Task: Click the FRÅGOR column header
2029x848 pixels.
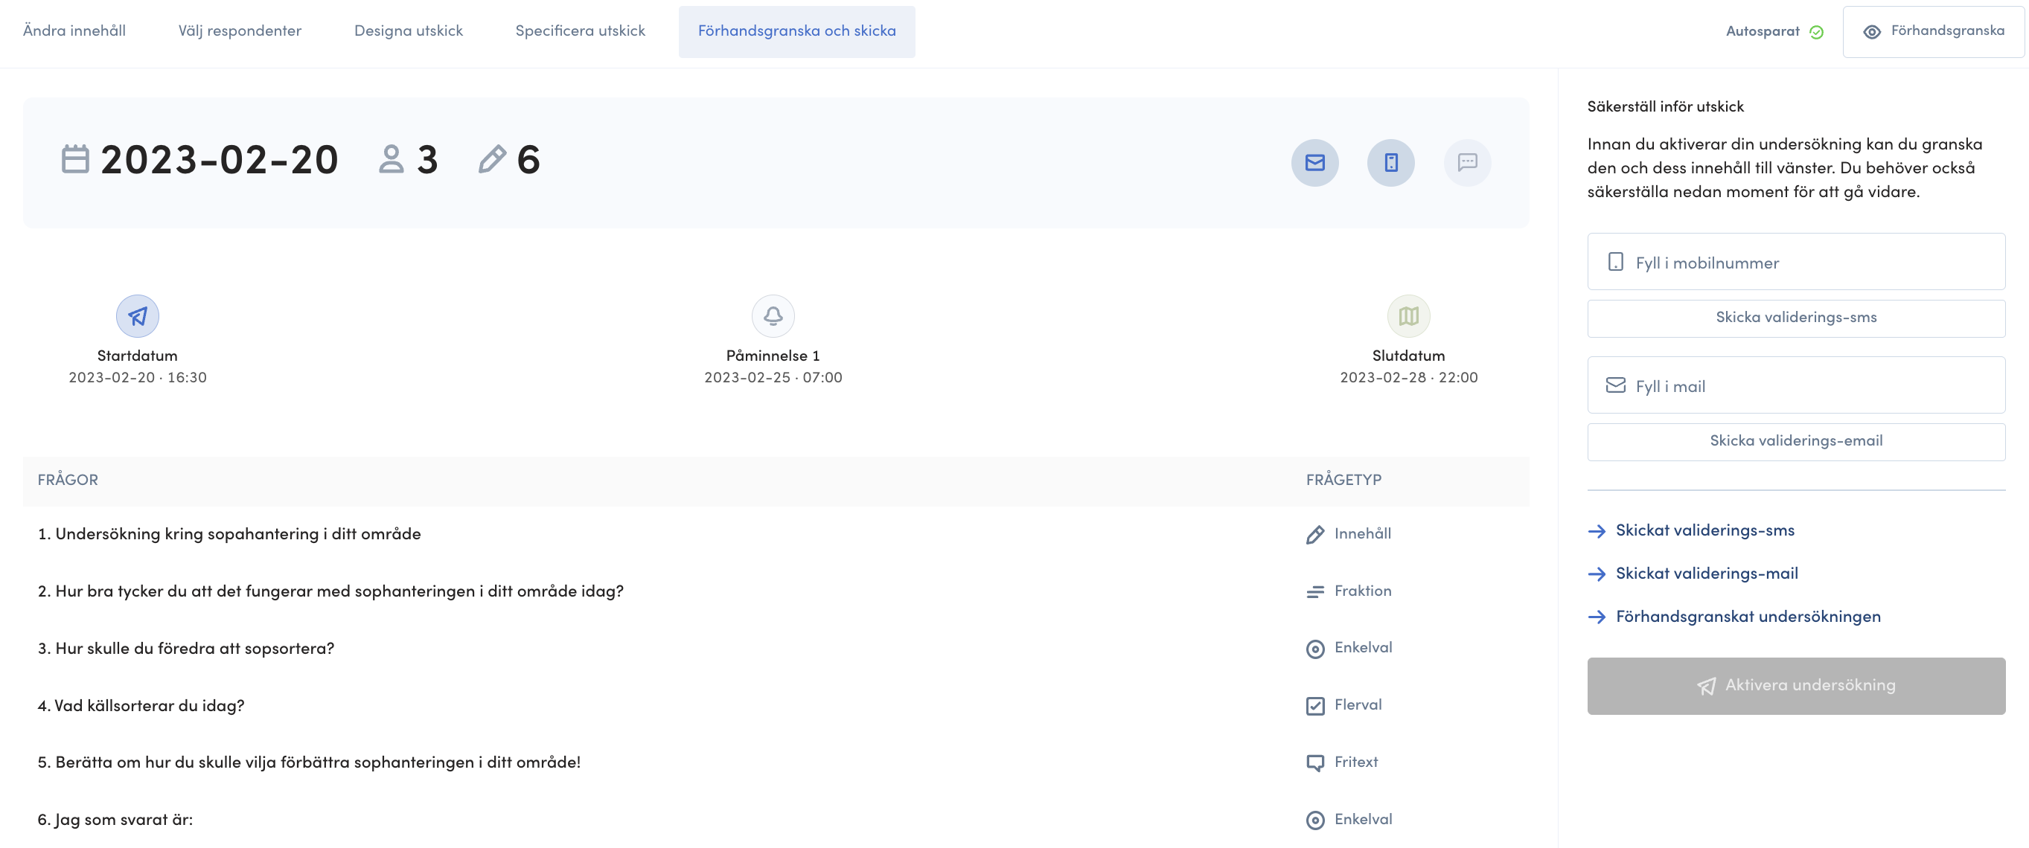Action: [68, 481]
